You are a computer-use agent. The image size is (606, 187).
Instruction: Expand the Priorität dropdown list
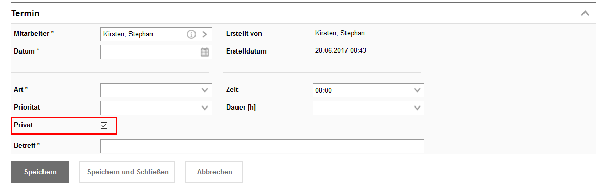click(156, 108)
